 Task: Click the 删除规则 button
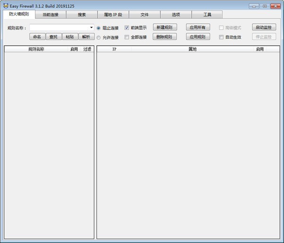(164, 37)
